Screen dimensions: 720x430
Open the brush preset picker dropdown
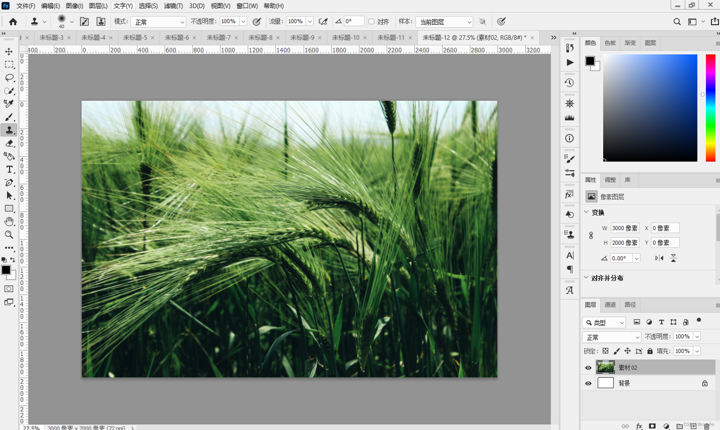[72, 22]
